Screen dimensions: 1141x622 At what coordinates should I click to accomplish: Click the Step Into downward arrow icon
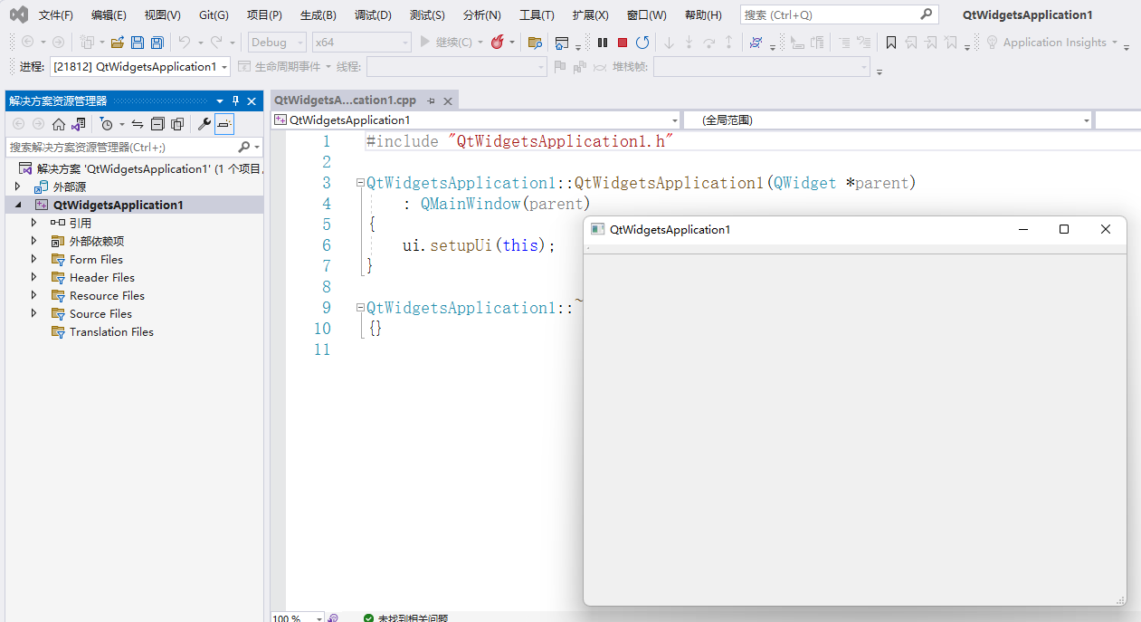pos(668,42)
